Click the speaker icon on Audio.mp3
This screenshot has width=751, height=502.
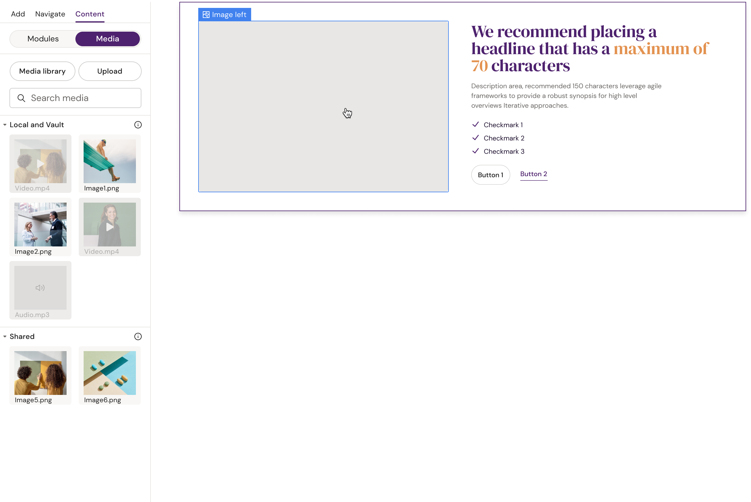pyautogui.click(x=40, y=288)
